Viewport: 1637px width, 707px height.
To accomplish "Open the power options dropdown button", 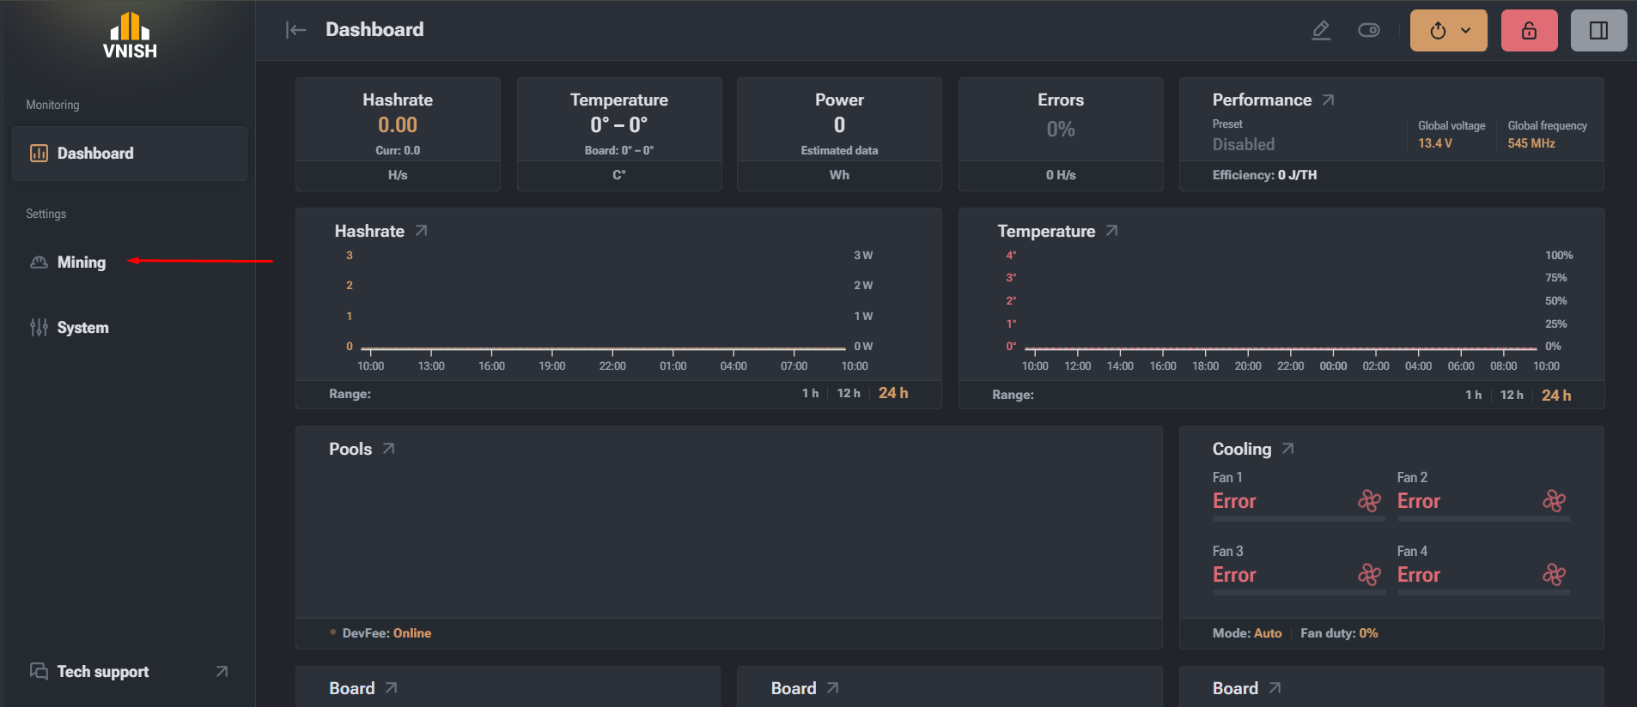I will click(1449, 31).
